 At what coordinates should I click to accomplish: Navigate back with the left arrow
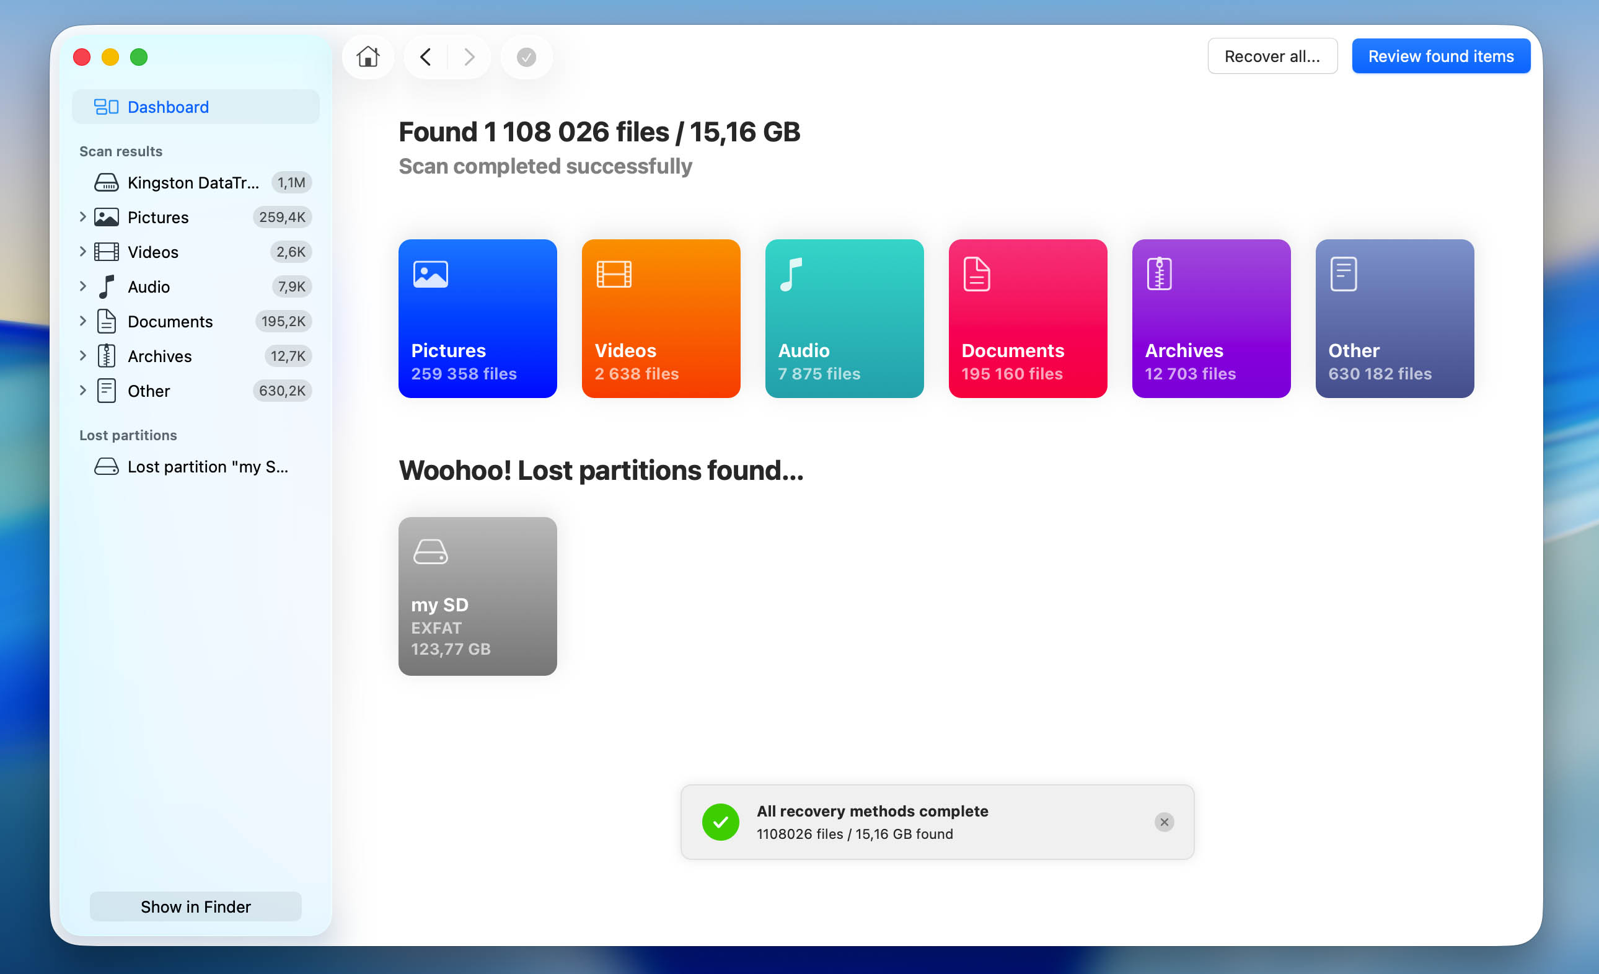pyautogui.click(x=426, y=57)
